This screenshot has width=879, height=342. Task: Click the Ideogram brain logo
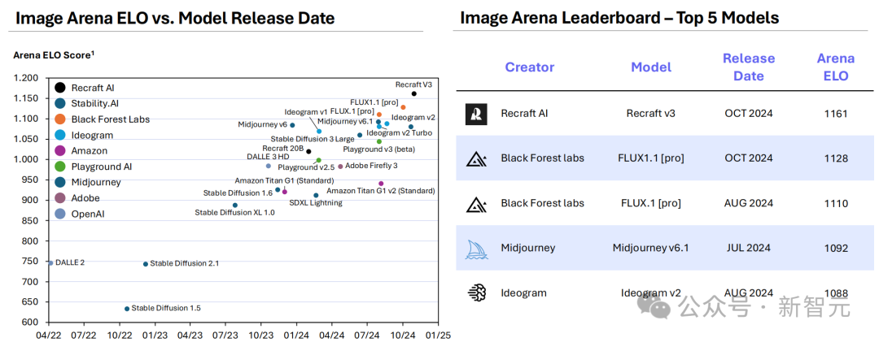click(x=476, y=292)
